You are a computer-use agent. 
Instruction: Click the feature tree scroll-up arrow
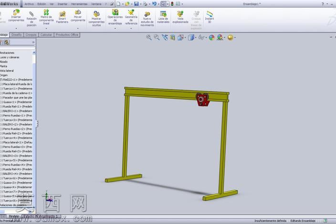pyautogui.click(x=34, y=53)
